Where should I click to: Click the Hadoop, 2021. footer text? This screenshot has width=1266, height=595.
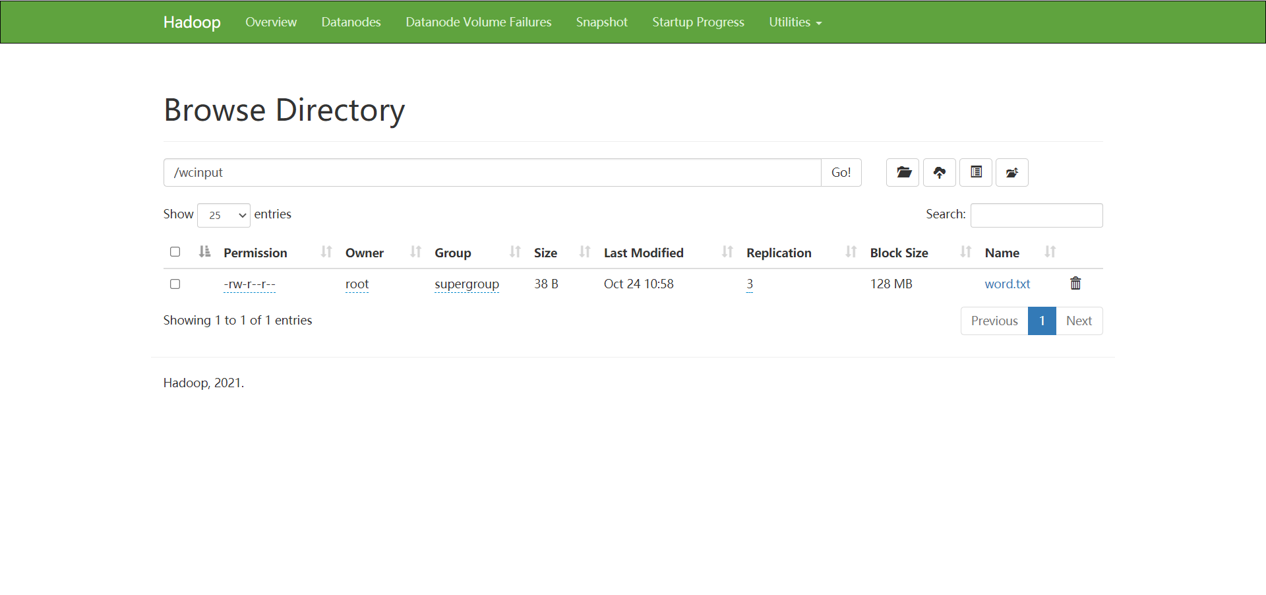pyautogui.click(x=204, y=383)
